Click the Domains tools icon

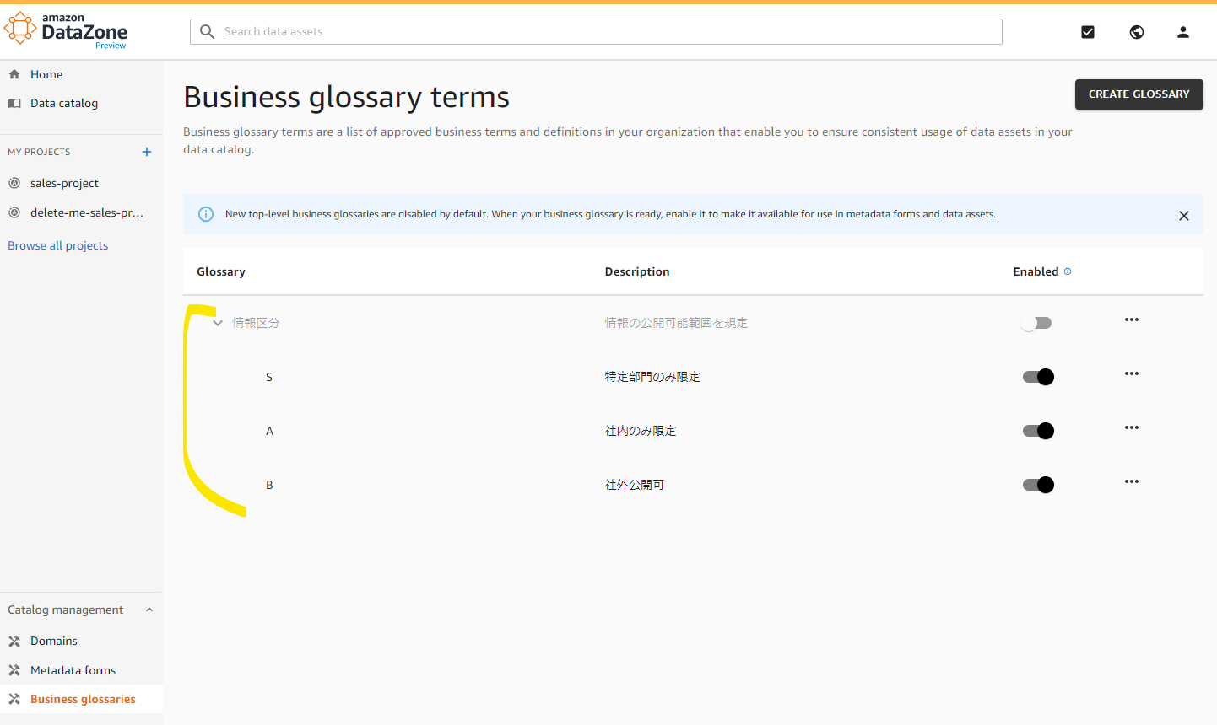14,642
